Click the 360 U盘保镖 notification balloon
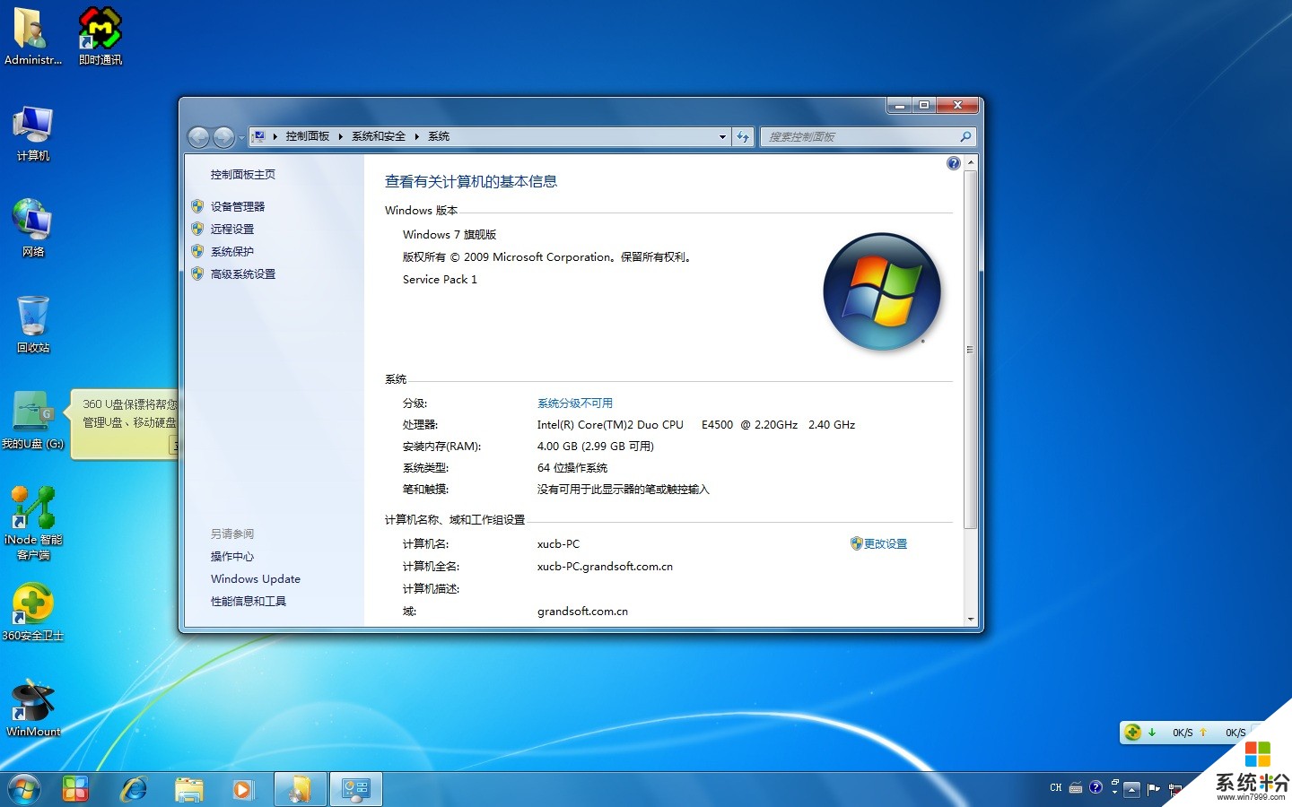 pyautogui.click(x=126, y=423)
